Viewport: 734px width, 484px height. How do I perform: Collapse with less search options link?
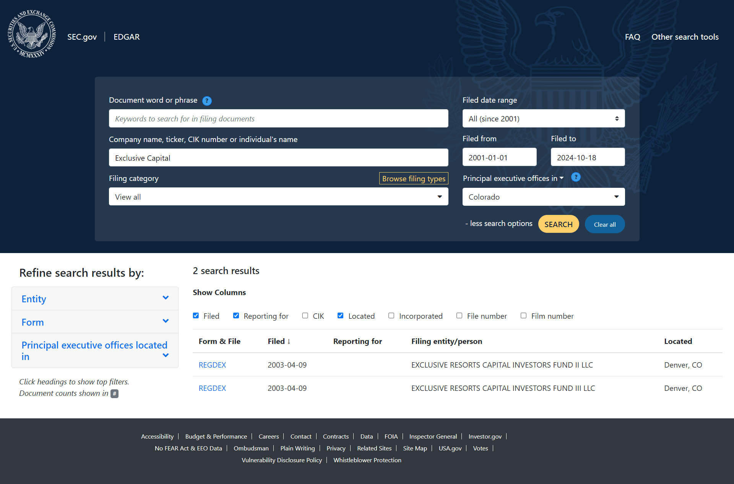(x=499, y=224)
